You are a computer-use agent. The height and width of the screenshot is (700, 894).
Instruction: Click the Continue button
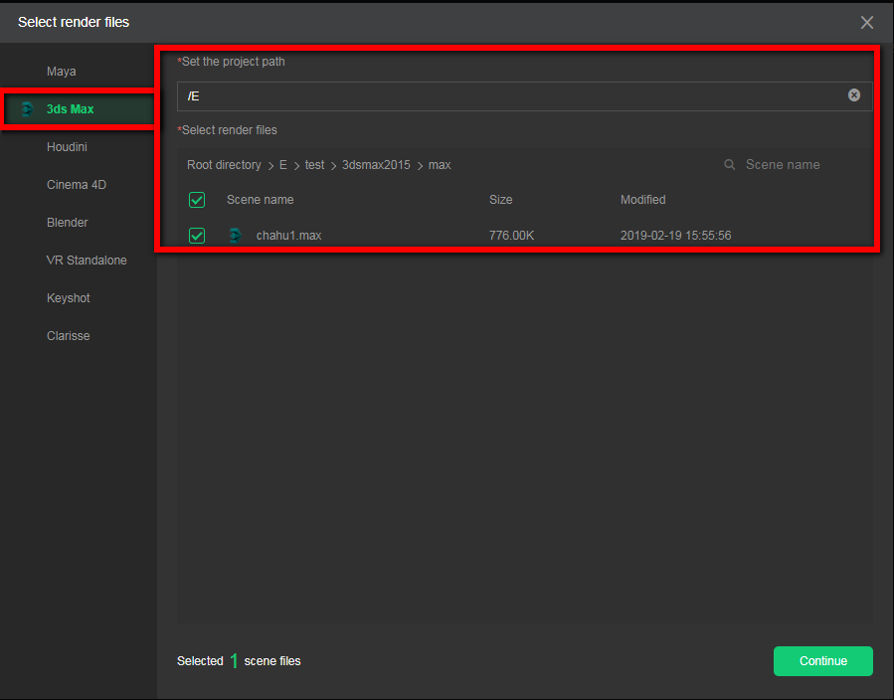tap(822, 661)
